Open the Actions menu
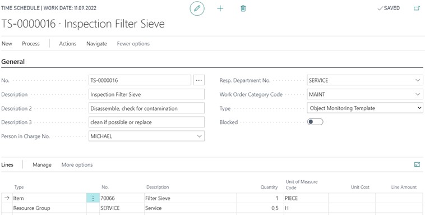This screenshot has height=215, width=425. coord(68,44)
